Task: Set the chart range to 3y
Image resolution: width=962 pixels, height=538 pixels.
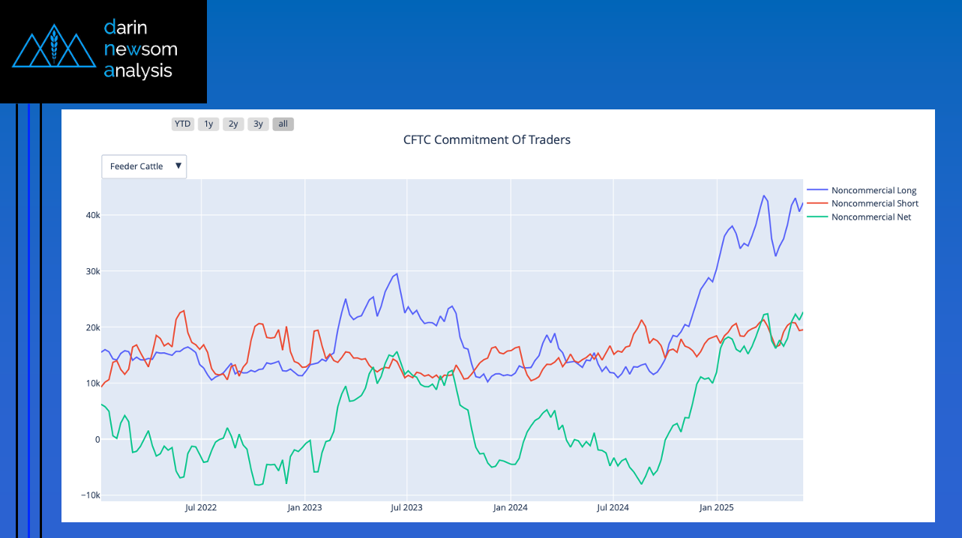Action: [x=258, y=124]
